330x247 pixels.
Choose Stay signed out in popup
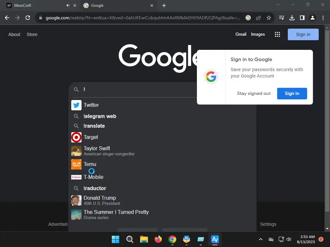254,94
